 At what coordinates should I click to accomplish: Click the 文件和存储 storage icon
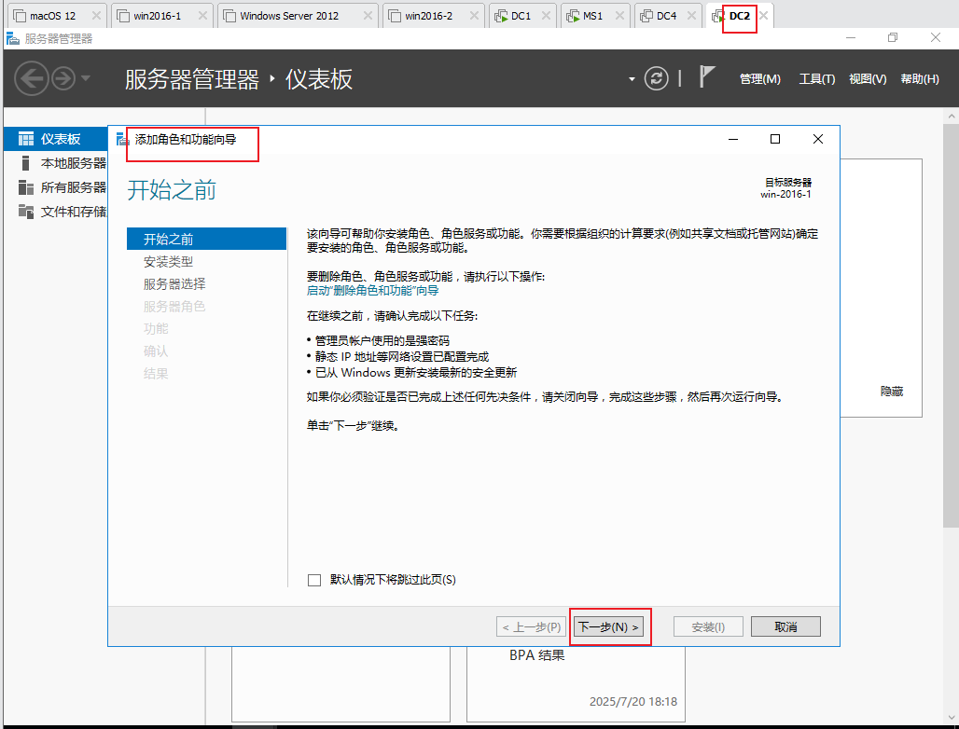coord(26,212)
